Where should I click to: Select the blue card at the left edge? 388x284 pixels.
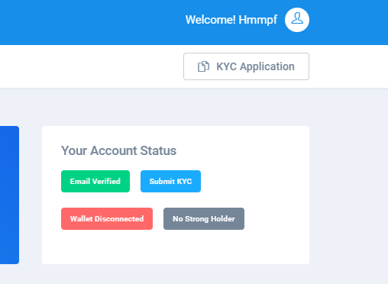(9, 195)
